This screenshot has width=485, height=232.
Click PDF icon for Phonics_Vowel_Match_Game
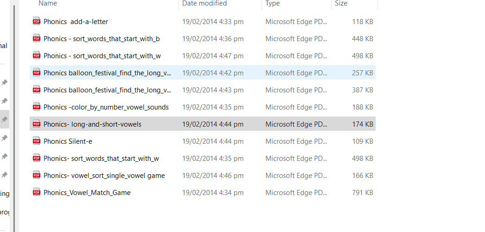[x=37, y=192]
